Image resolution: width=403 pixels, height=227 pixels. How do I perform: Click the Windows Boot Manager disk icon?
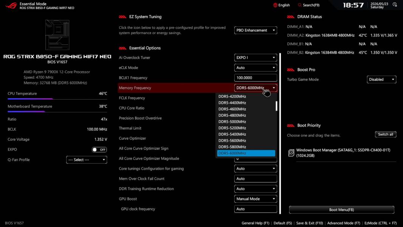[x=291, y=153]
